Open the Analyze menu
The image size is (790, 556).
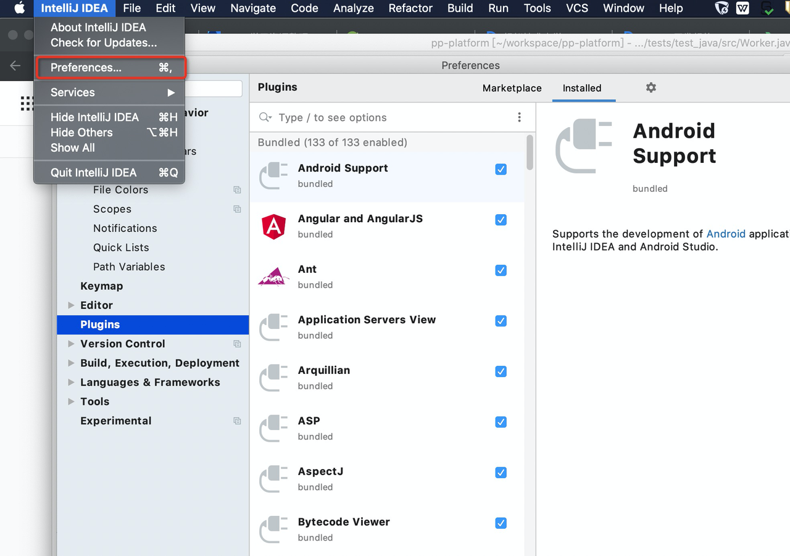coord(354,8)
